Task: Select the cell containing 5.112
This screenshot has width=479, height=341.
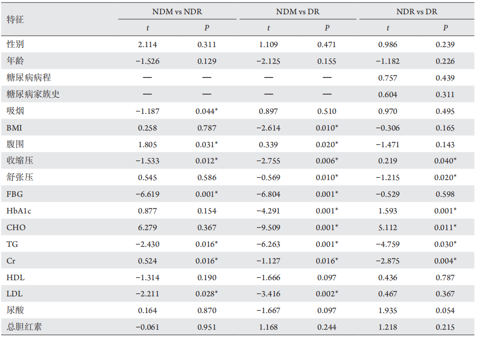Action: click(388, 228)
